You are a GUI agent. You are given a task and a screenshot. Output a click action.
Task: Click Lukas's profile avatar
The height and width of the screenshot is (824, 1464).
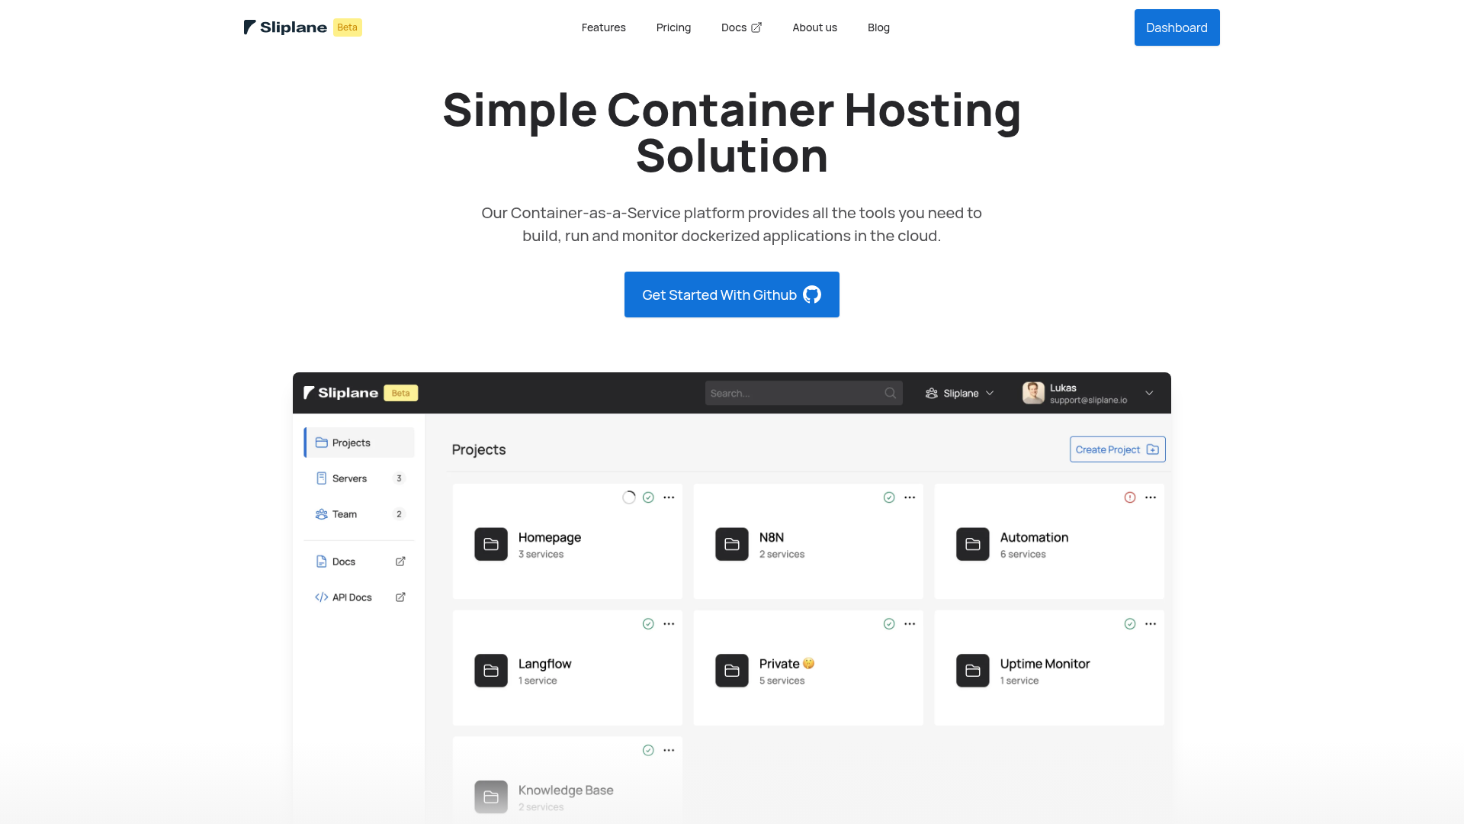click(x=1032, y=393)
